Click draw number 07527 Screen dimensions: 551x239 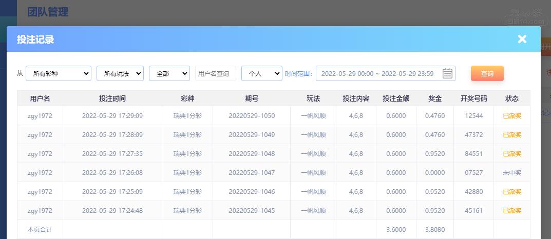(473, 173)
